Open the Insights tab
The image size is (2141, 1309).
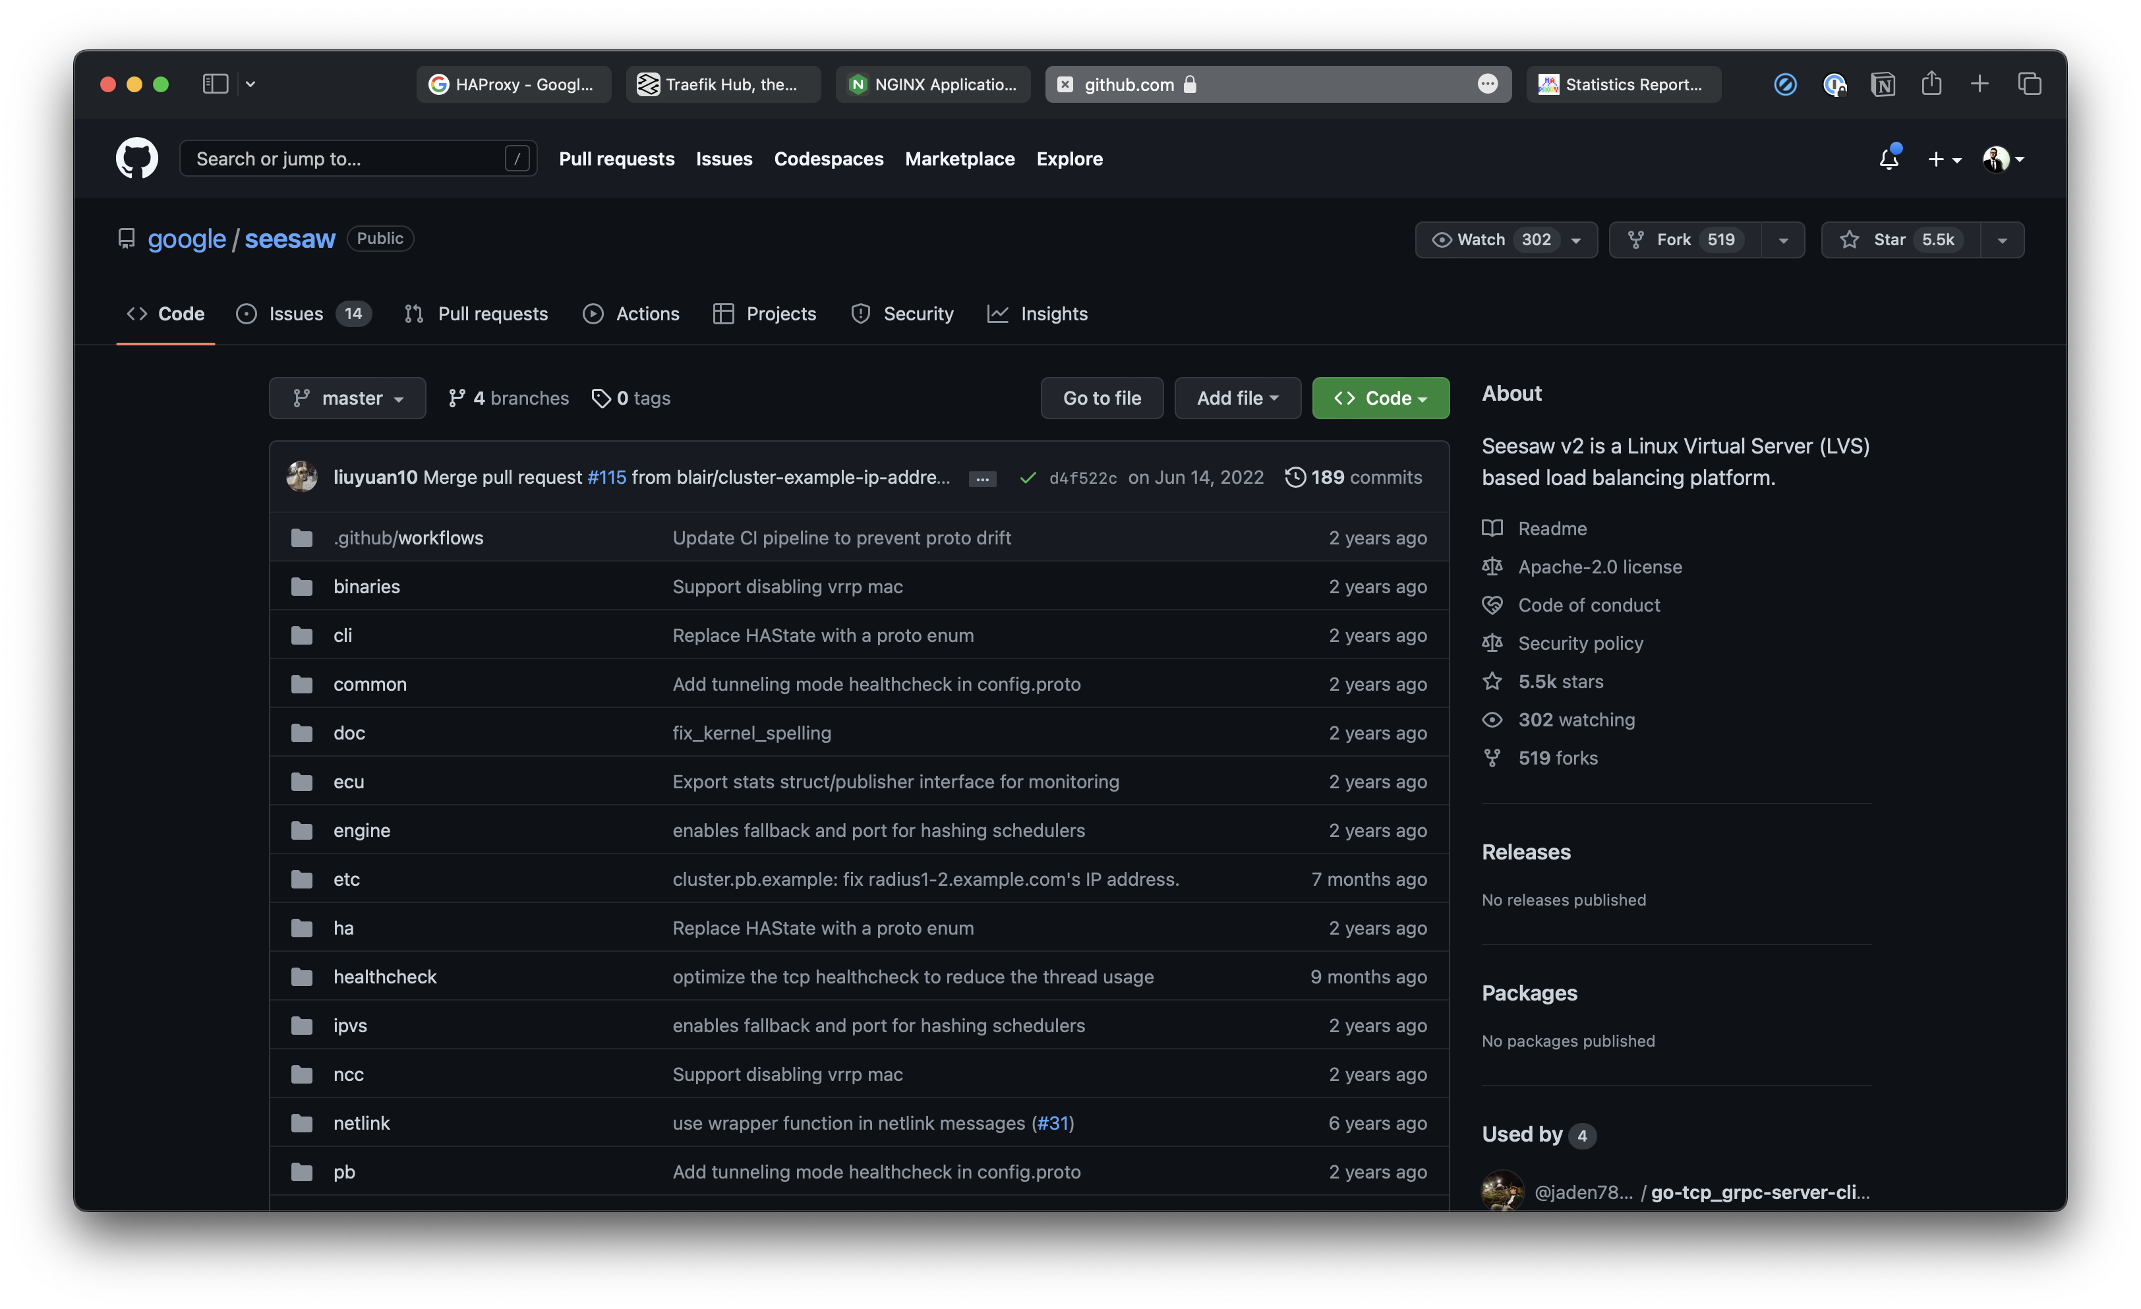click(1038, 314)
